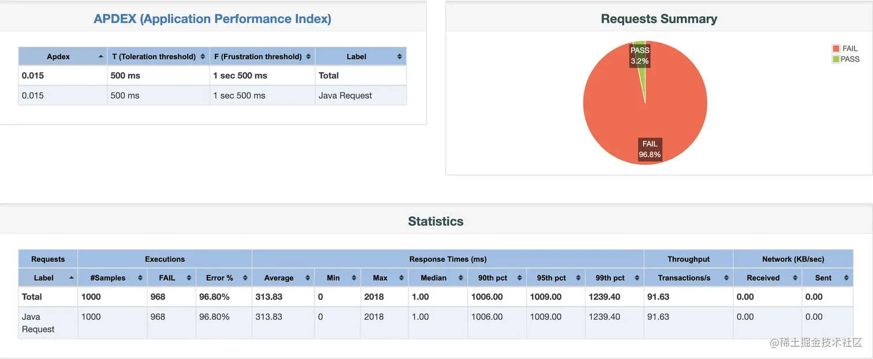
Task: Select Total label in Statistics table
Action: 32,297
